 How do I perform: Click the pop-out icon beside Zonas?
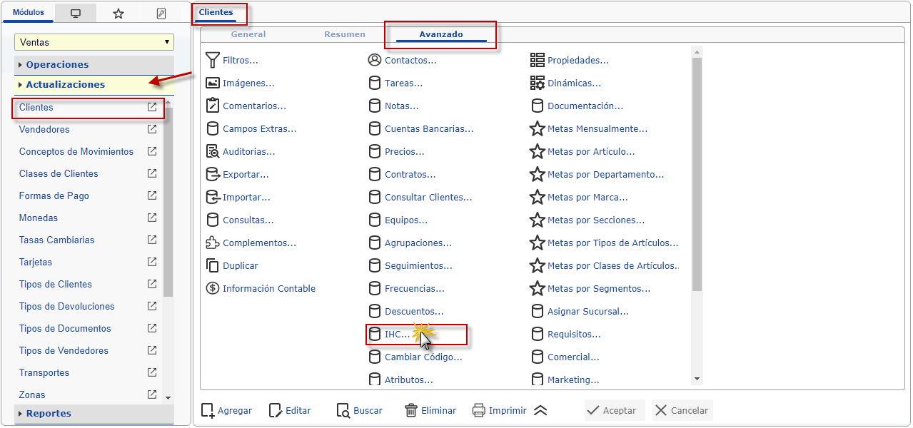point(152,394)
